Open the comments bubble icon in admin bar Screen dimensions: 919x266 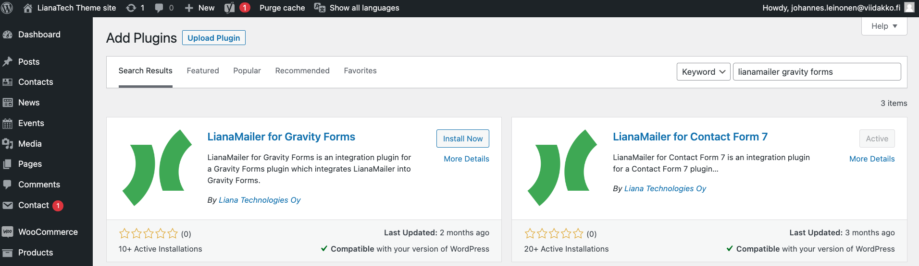pos(159,8)
